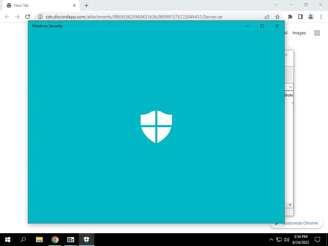The image size is (328, 246).
Task: Open Google apps grid icon
Action: pyautogui.click(x=317, y=33)
